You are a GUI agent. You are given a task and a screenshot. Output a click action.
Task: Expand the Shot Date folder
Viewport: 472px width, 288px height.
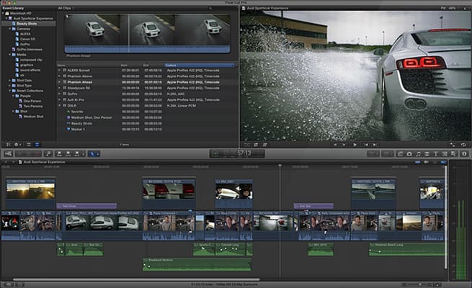tap(9, 81)
